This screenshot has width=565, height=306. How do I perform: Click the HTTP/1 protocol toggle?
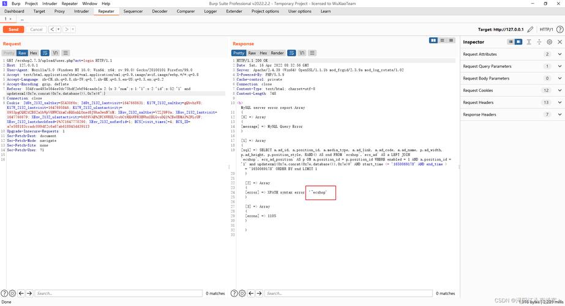[546, 29]
